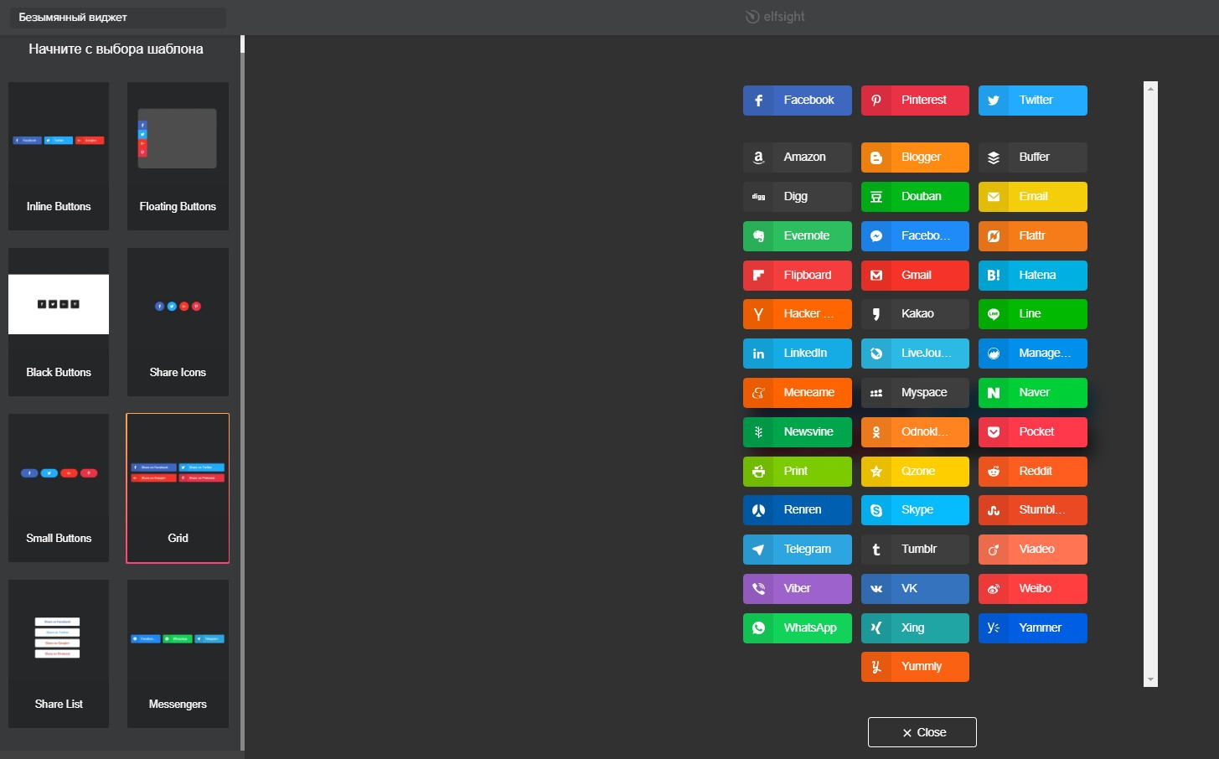The image size is (1219, 759).
Task: Add the Yammer share button
Action: [1032, 628]
